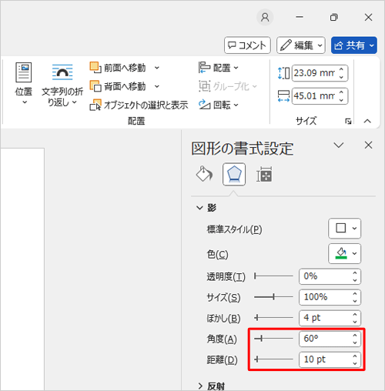Click the サイズ 100% value field
The height and width of the screenshot is (391, 385).
[x=325, y=297]
